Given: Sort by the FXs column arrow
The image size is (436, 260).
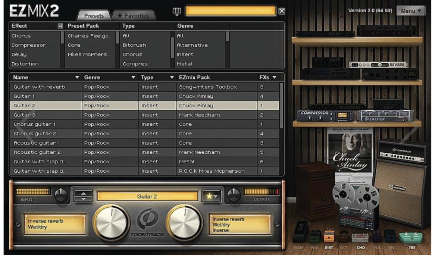Looking at the screenshot, I should (275, 77).
